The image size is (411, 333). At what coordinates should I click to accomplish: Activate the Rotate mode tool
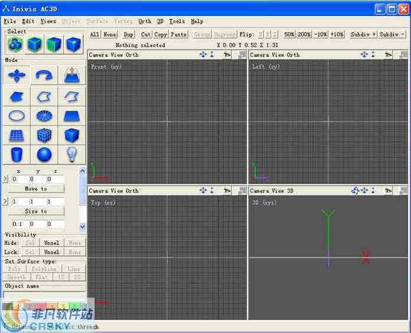44,75
